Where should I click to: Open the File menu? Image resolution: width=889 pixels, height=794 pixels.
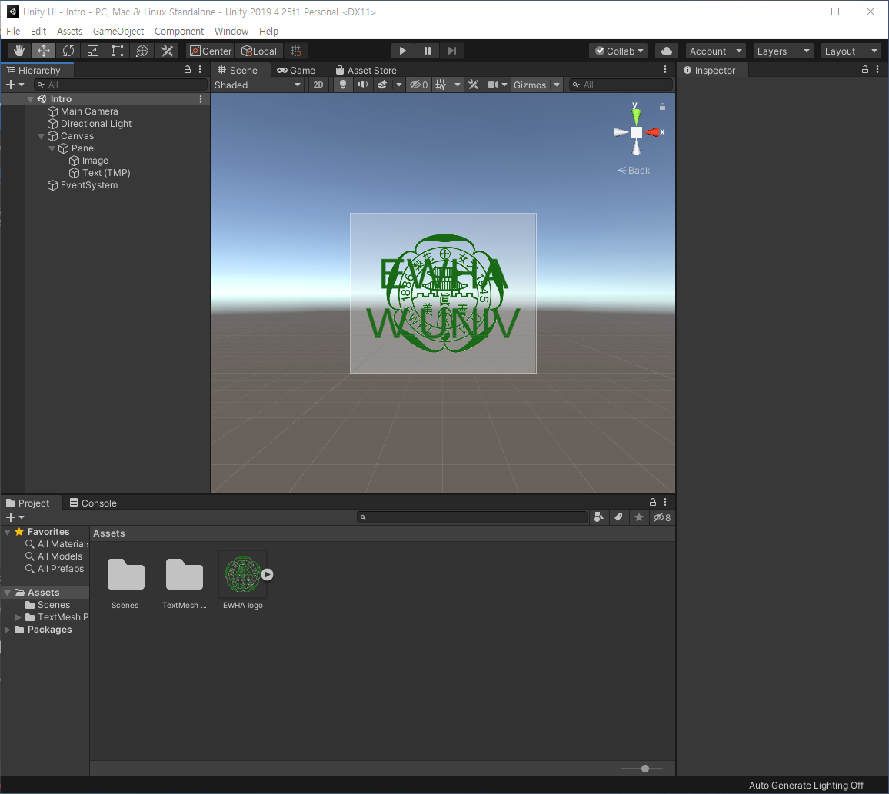pos(13,32)
